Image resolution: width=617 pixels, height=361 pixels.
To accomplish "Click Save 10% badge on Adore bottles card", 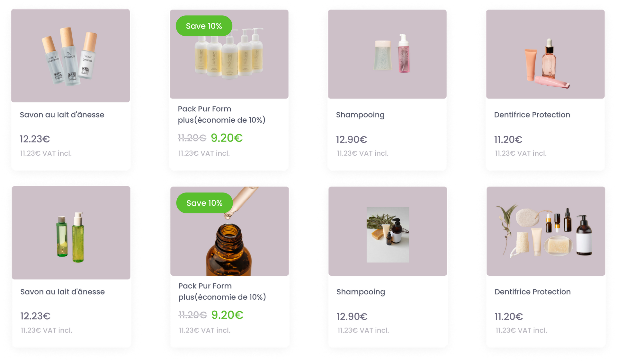I will pos(204,26).
